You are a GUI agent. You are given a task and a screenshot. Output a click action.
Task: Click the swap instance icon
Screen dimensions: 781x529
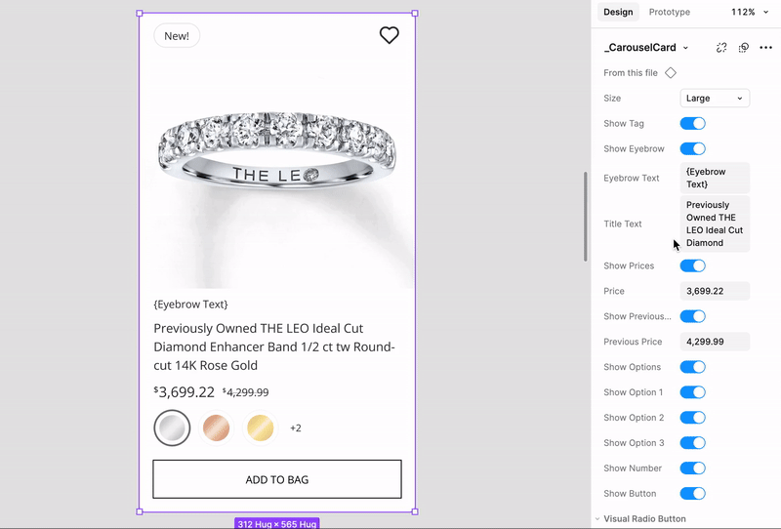pyautogui.click(x=744, y=47)
